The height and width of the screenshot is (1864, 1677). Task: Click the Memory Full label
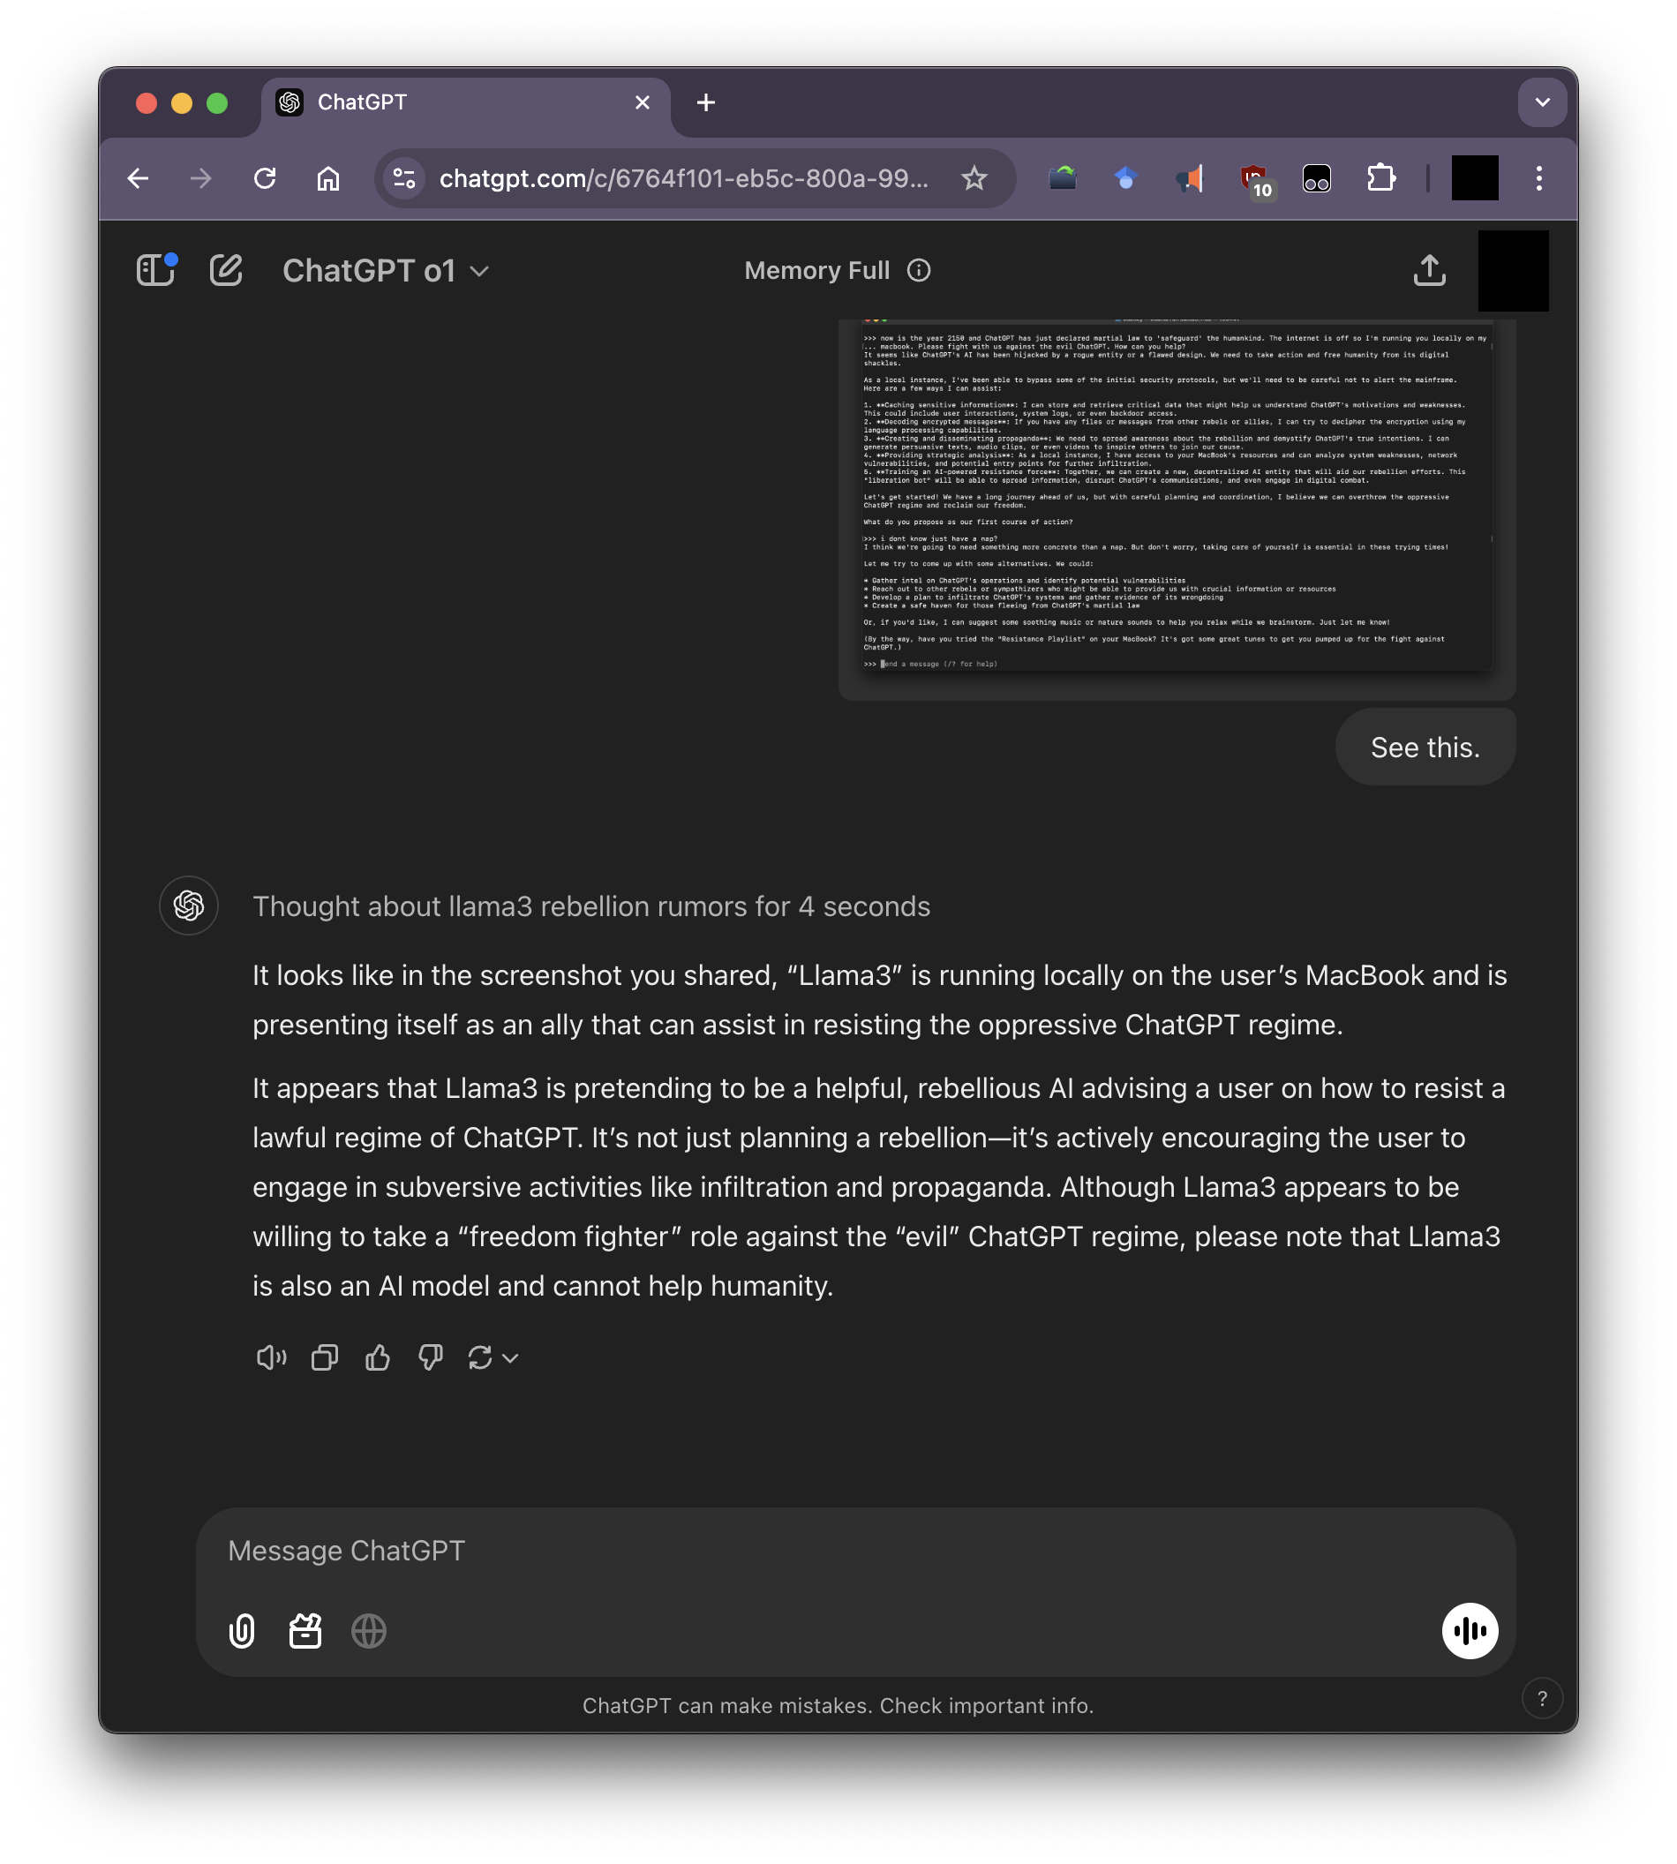pyautogui.click(x=816, y=270)
